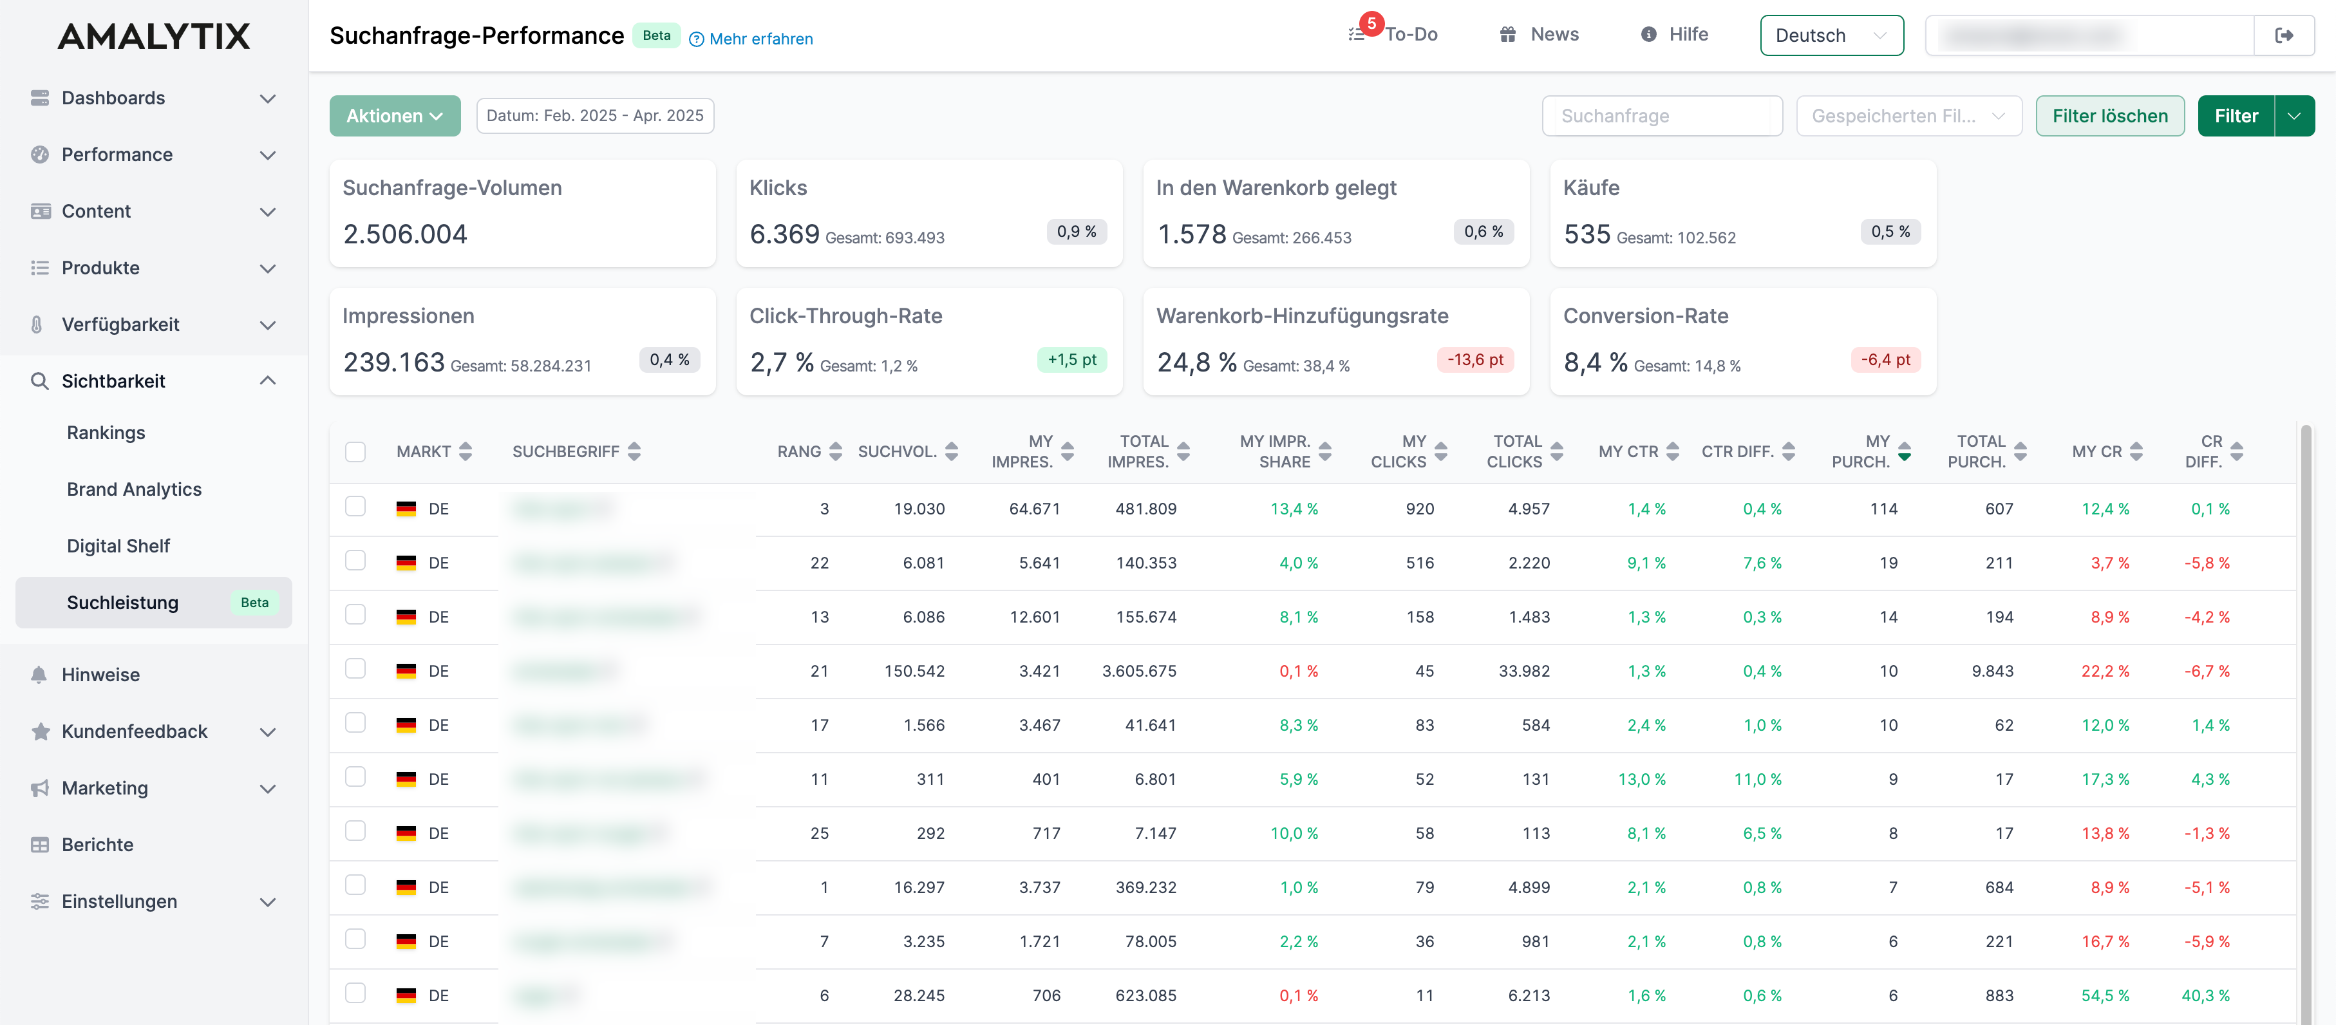The height and width of the screenshot is (1025, 2336).
Task: Click the Dashboards sidebar icon
Action: tap(39, 98)
